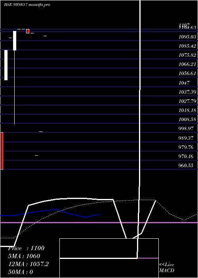
Task: Click the '5MA : 1060' readout
Action: pos(24,256)
